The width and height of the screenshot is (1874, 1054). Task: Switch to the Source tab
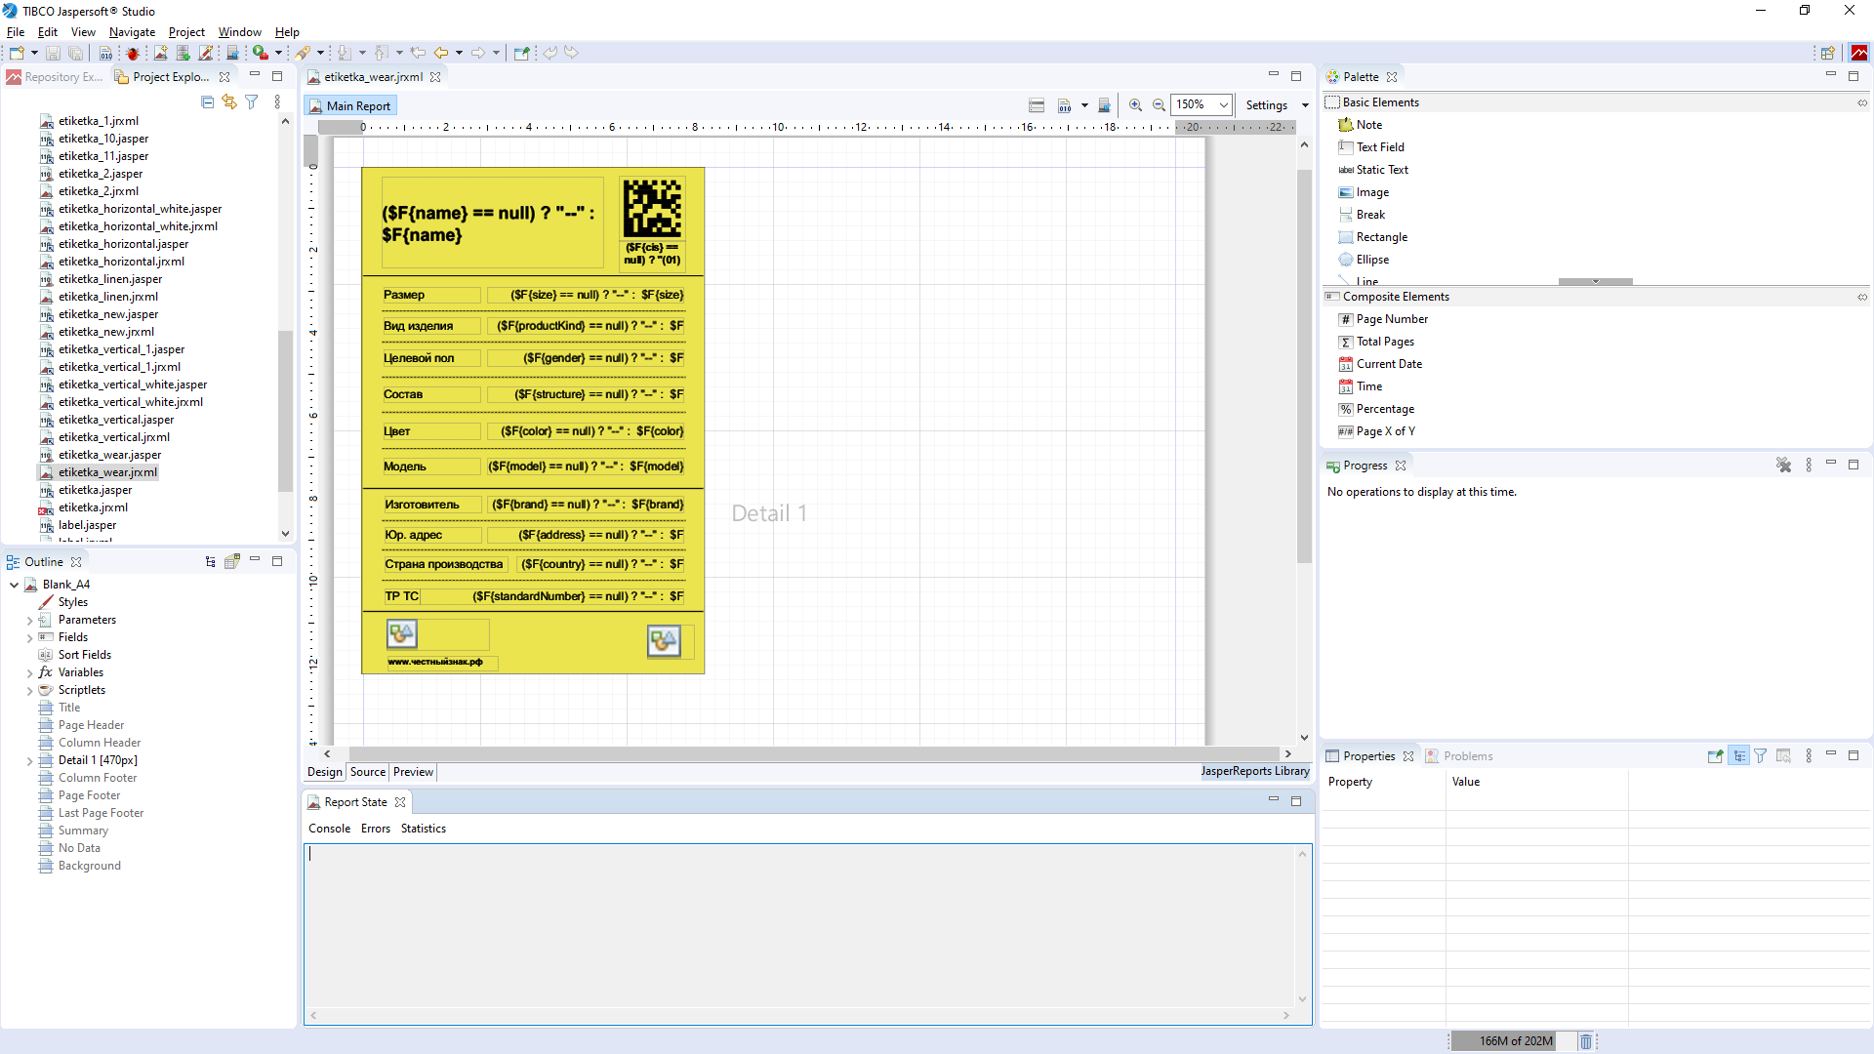click(368, 772)
